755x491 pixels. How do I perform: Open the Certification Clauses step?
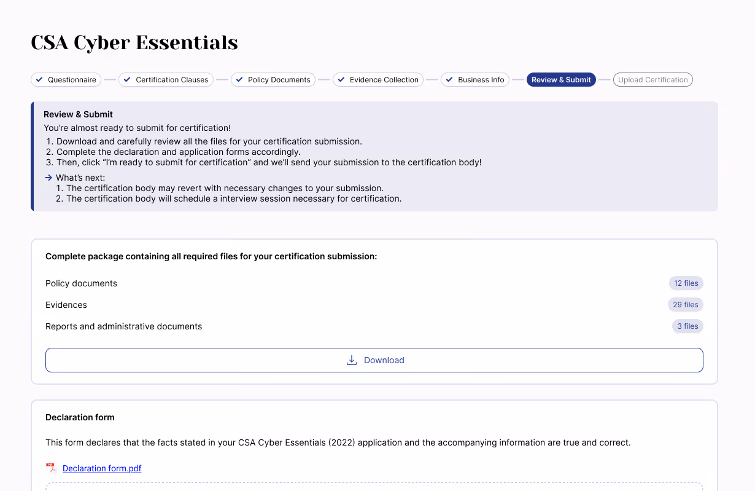(166, 79)
